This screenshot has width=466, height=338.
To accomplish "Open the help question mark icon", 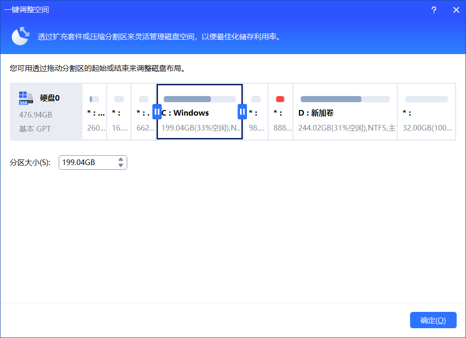I will (434, 10).
